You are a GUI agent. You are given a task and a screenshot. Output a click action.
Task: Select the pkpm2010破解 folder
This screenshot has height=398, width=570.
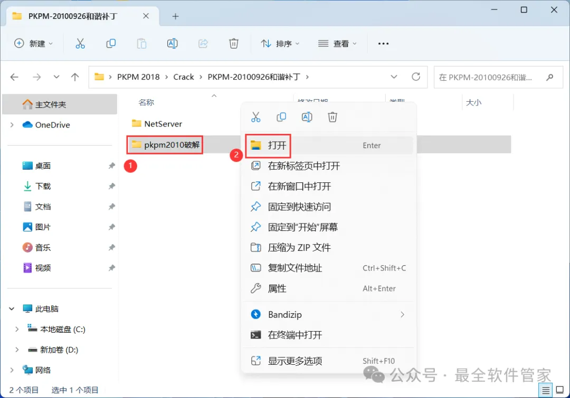(x=165, y=145)
